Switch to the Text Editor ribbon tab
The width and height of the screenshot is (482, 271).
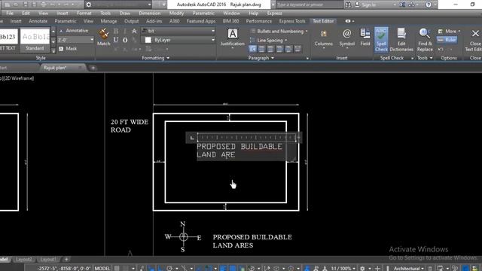pyautogui.click(x=323, y=21)
